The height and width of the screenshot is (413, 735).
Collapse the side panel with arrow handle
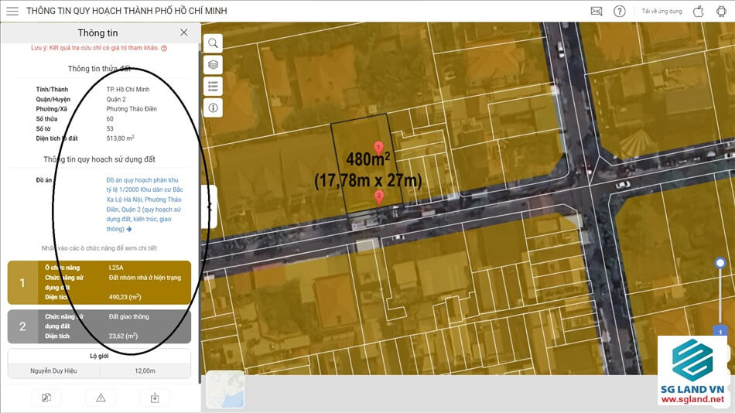click(209, 206)
